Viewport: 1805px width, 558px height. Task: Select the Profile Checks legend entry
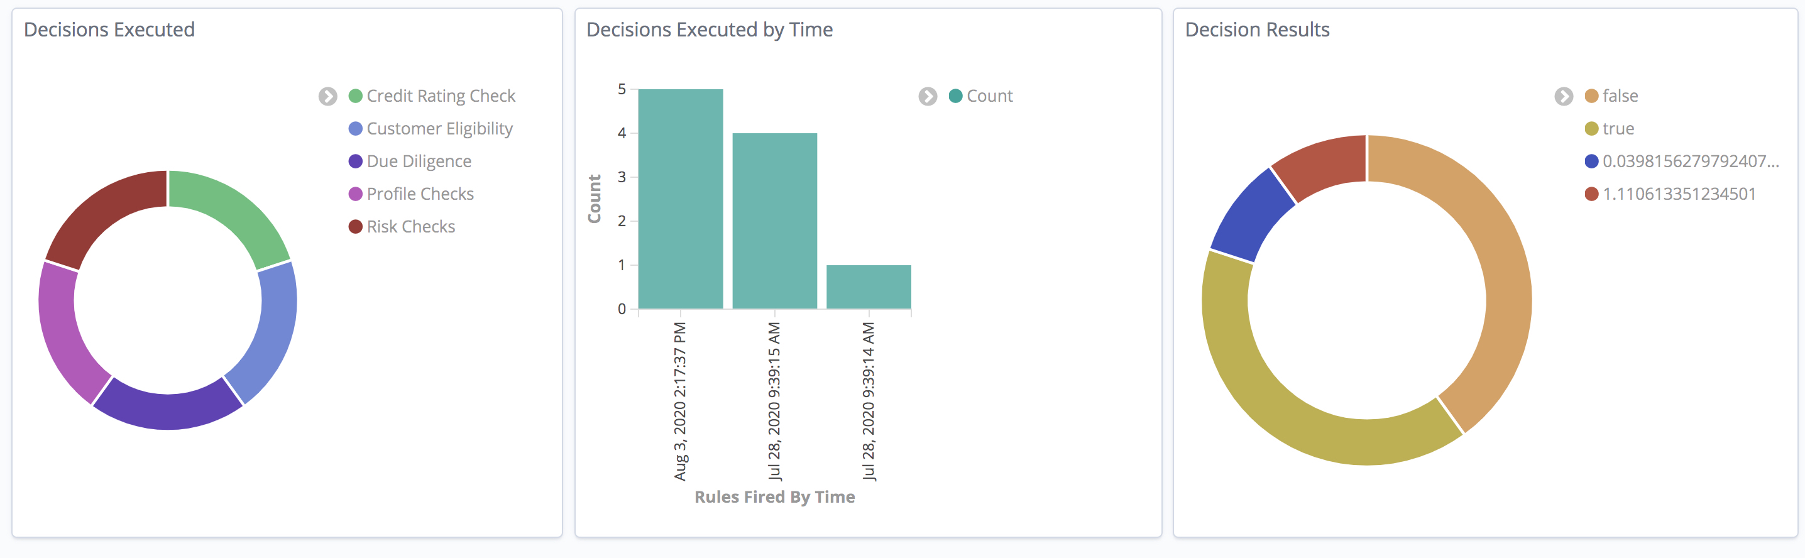tap(420, 194)
